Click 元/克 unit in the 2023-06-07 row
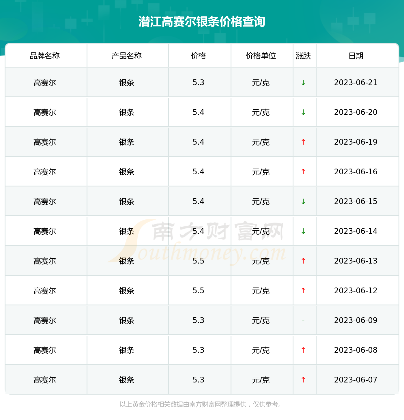404x420 pixels. (x=261, y=380)
